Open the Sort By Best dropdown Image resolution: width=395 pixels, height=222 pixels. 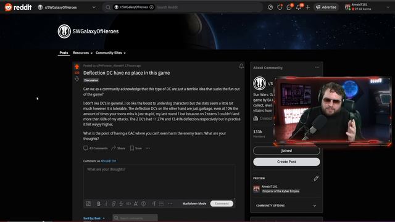(x=94, y=218)
